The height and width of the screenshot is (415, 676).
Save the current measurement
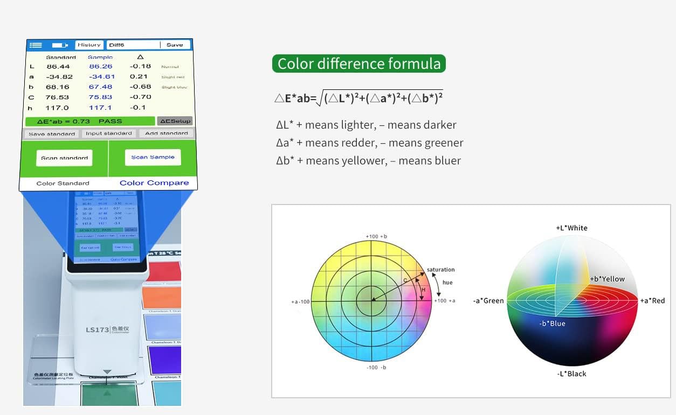click(175, 45)
